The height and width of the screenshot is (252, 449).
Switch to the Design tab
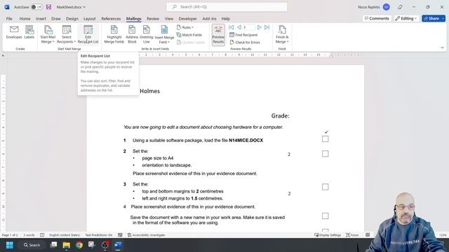point(72,19)
